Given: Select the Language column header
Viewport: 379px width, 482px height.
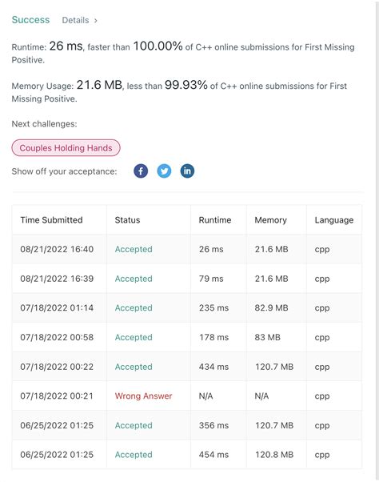Looking at the screenshot, I should click(x=334, y=220).
